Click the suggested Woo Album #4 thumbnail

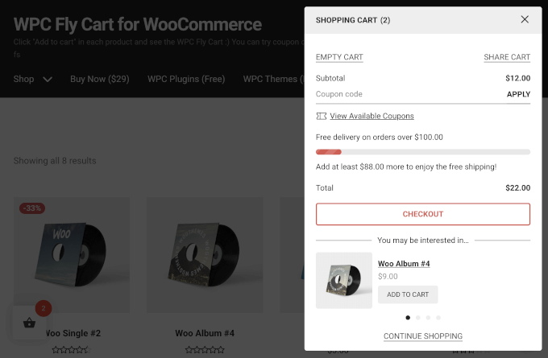(344, 280)
